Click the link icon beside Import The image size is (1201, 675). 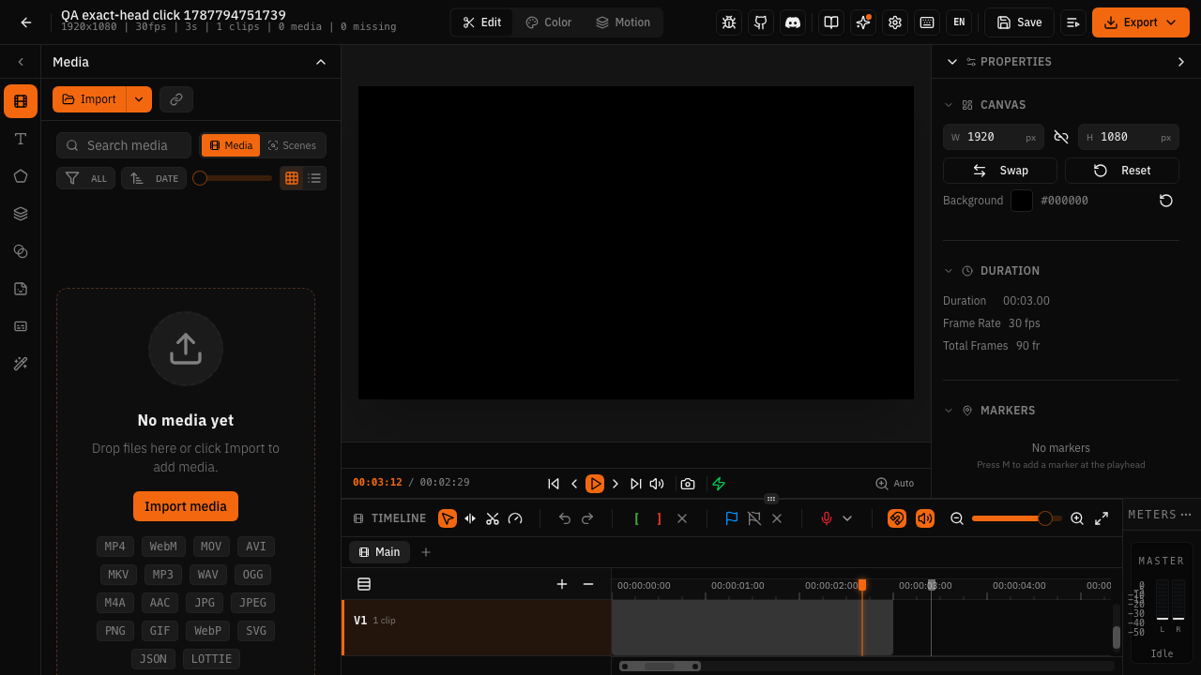[x=176, y=99]
